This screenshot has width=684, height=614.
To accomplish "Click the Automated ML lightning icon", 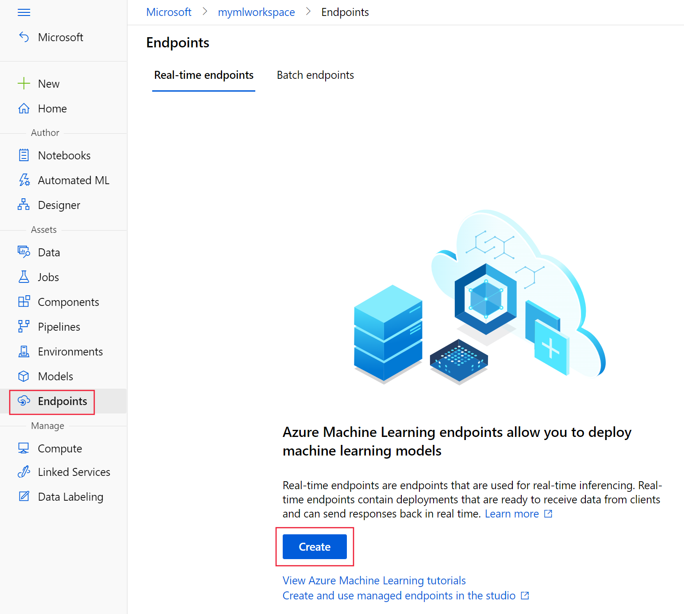I will pyautogui.click(x=24, y=180).
